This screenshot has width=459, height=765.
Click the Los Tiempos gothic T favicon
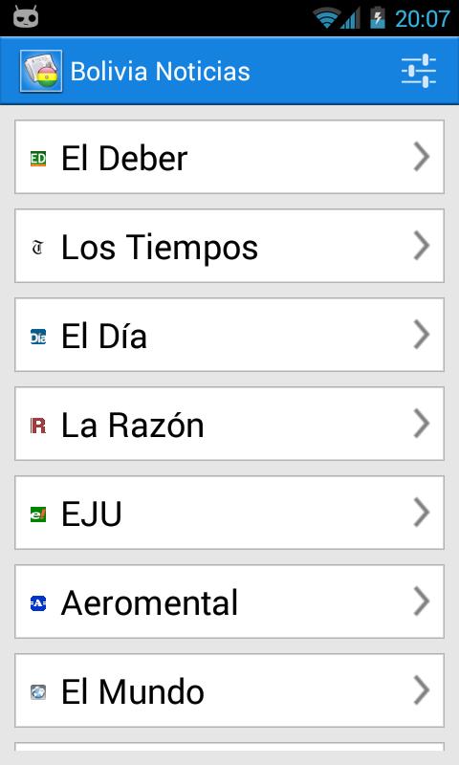(x=38, y=248)
